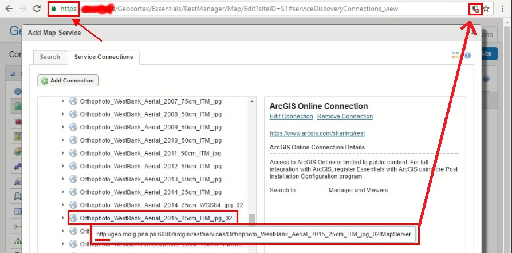Click the blue info icon in background sidebar
Viewport: 512px width, 253px height.
coord(18,92)
